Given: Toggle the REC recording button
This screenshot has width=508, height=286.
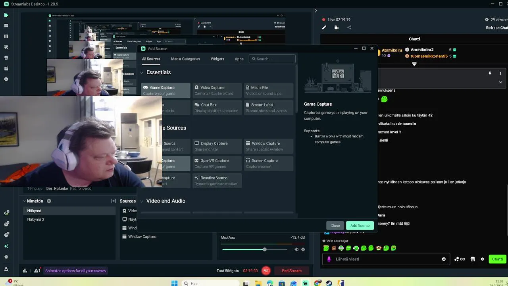Looking at the screenshot, I should (x=266, y=271).
